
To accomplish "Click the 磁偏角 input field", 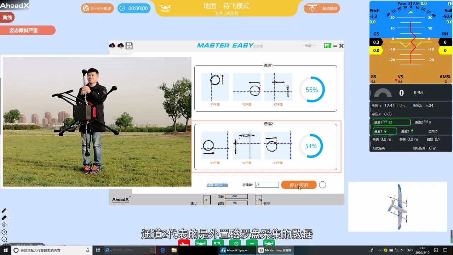I will 267,185.
